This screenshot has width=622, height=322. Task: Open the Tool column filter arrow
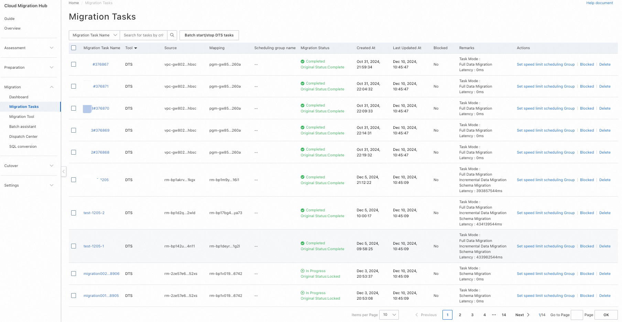coord(135,48)
